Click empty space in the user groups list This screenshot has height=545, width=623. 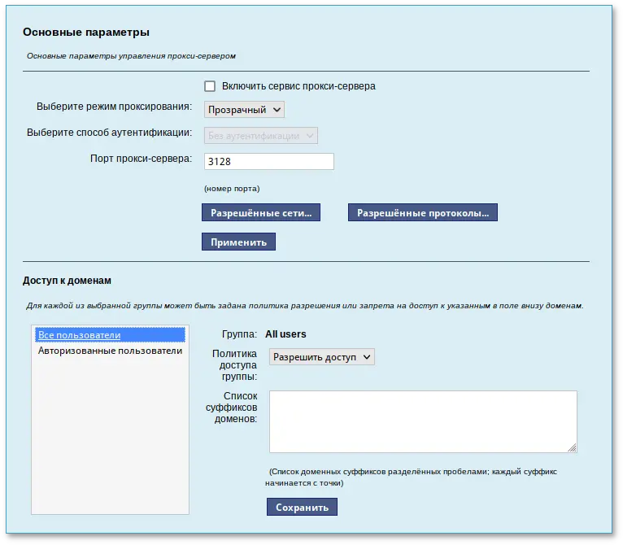(x=110, y=439)
